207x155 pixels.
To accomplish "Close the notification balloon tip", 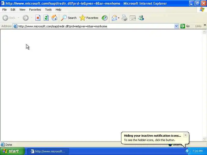I will [185, 135].
